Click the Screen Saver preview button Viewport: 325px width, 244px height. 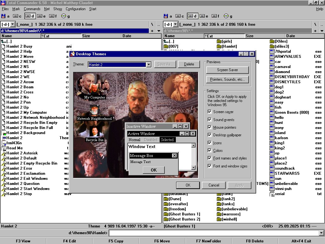click(x=227, y=70)
